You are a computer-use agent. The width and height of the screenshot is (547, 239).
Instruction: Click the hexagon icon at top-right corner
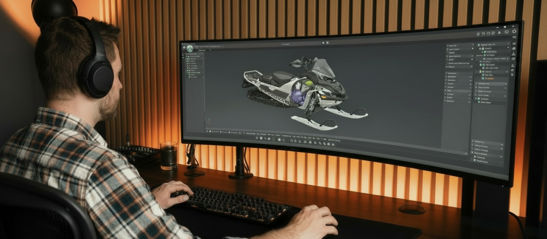514,31
